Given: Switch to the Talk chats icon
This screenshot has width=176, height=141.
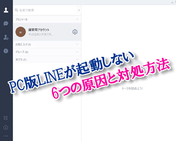Looking at the screenshot, I should point(6,24).
